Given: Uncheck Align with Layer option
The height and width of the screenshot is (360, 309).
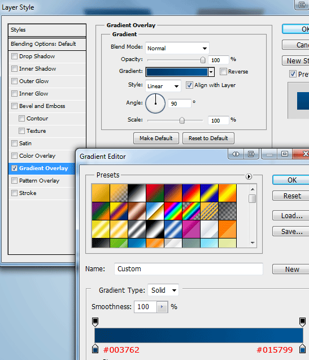Looking at the screenshot, I should (x=189, y=85).
